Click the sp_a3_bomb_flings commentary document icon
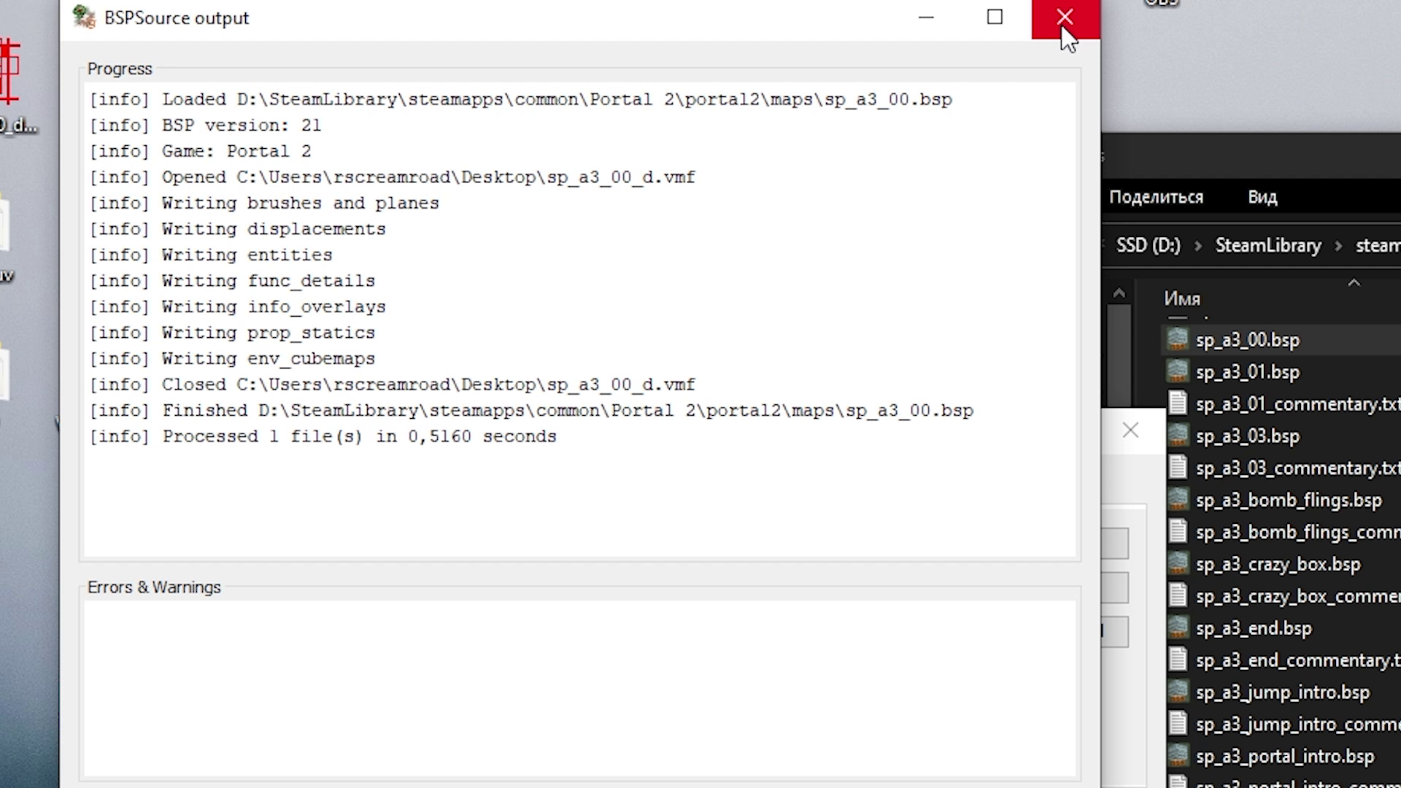 click(x=1177, y=532)
